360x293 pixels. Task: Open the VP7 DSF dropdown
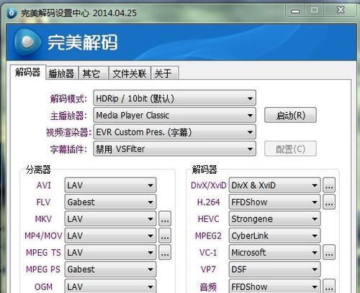(274, 269)
